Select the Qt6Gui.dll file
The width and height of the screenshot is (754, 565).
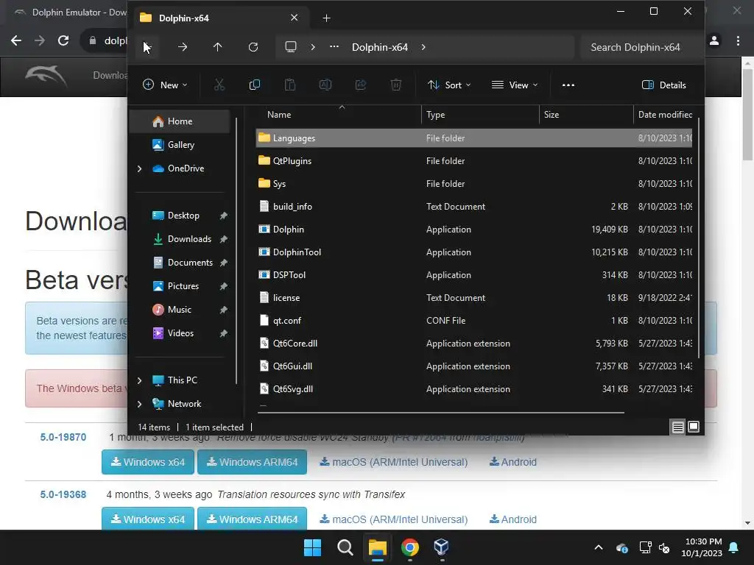coord(473,366)
